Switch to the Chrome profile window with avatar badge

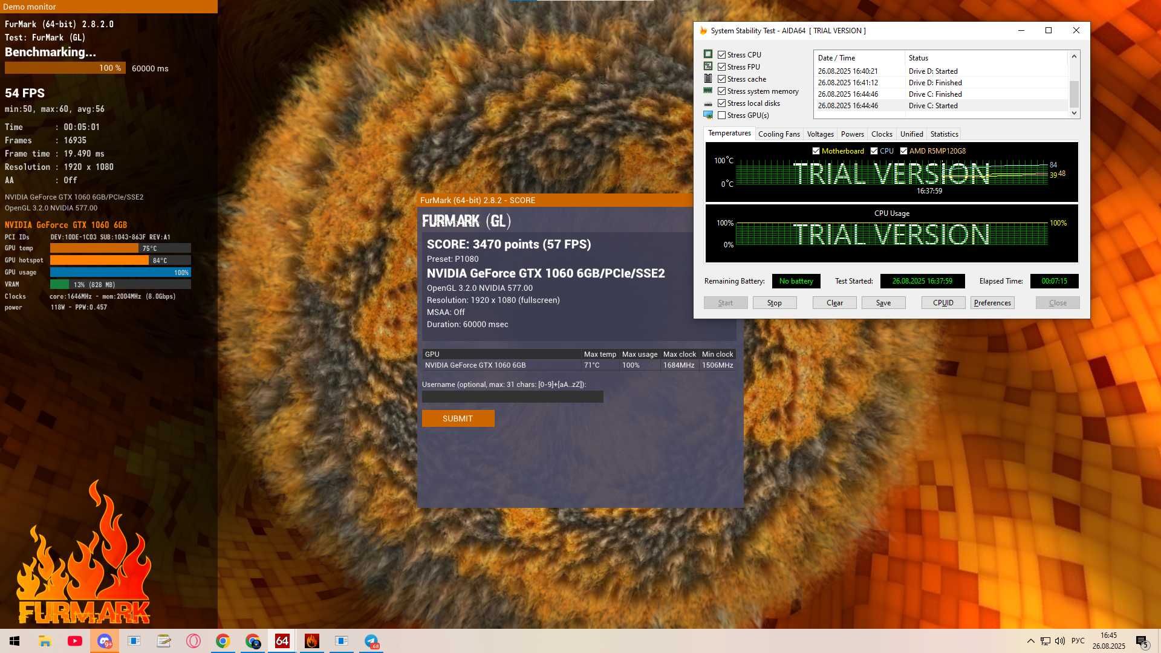(253, 641)
